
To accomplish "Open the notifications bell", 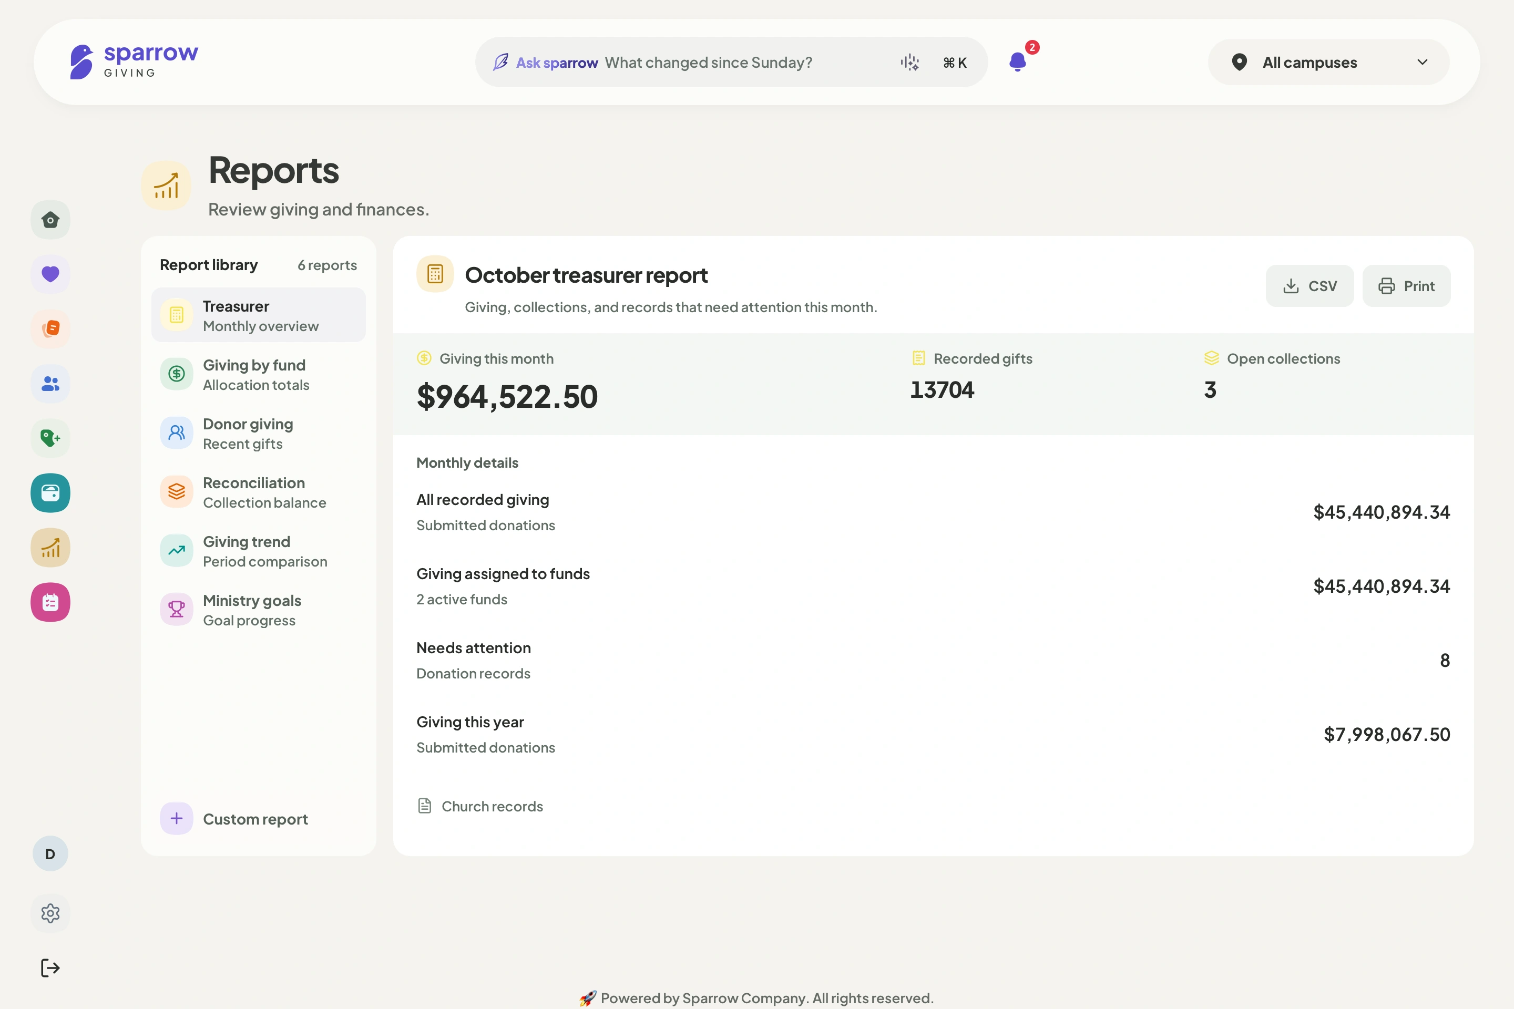I will tap(1018, 62).
